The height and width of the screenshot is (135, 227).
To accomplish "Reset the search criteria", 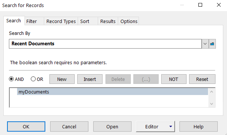I will (202, 79).
